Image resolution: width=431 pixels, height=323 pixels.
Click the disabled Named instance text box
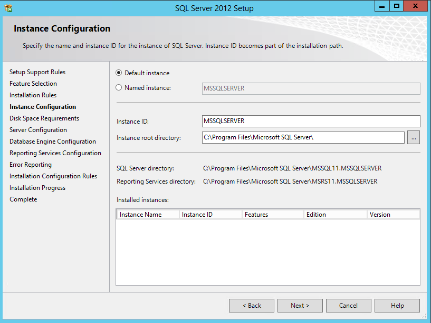[x=311, y=88]
